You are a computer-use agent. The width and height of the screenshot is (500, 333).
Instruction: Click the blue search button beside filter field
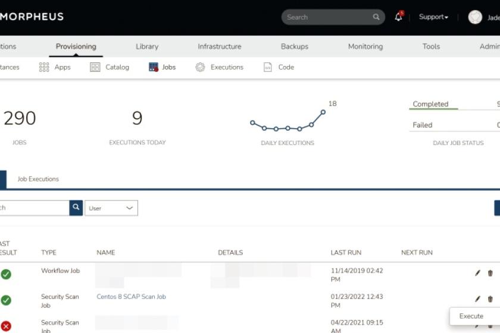pos(76,208)
